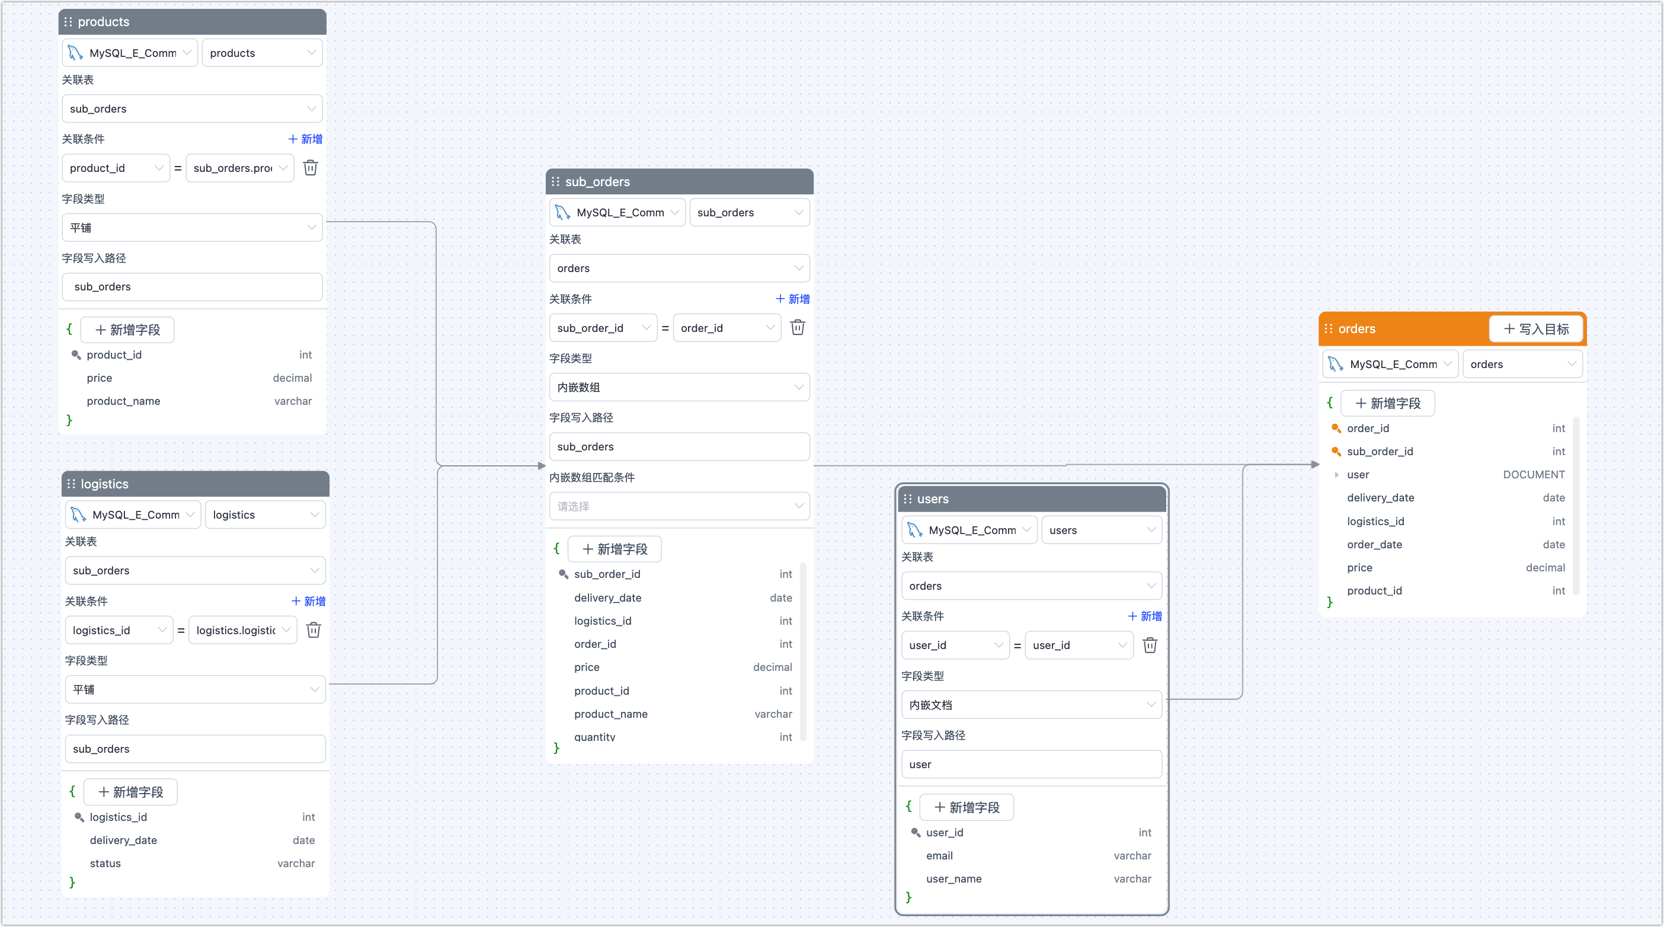The height and width of the screenshot is (927, 1664).
Task: Click users field write path input
Action: [1031, 764]
